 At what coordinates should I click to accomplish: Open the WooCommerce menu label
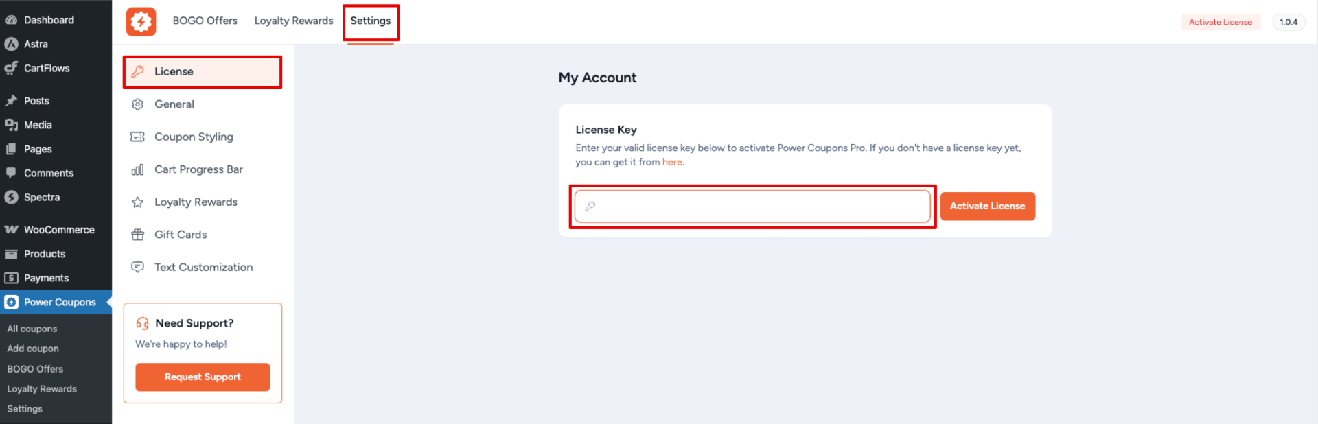pos(59,230)
